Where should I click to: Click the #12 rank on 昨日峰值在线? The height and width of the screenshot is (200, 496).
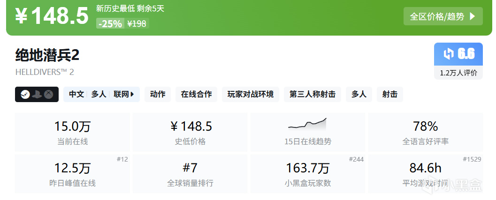pos(122,159)
